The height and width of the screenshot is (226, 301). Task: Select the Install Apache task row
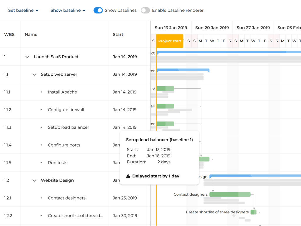coord(62,92)
